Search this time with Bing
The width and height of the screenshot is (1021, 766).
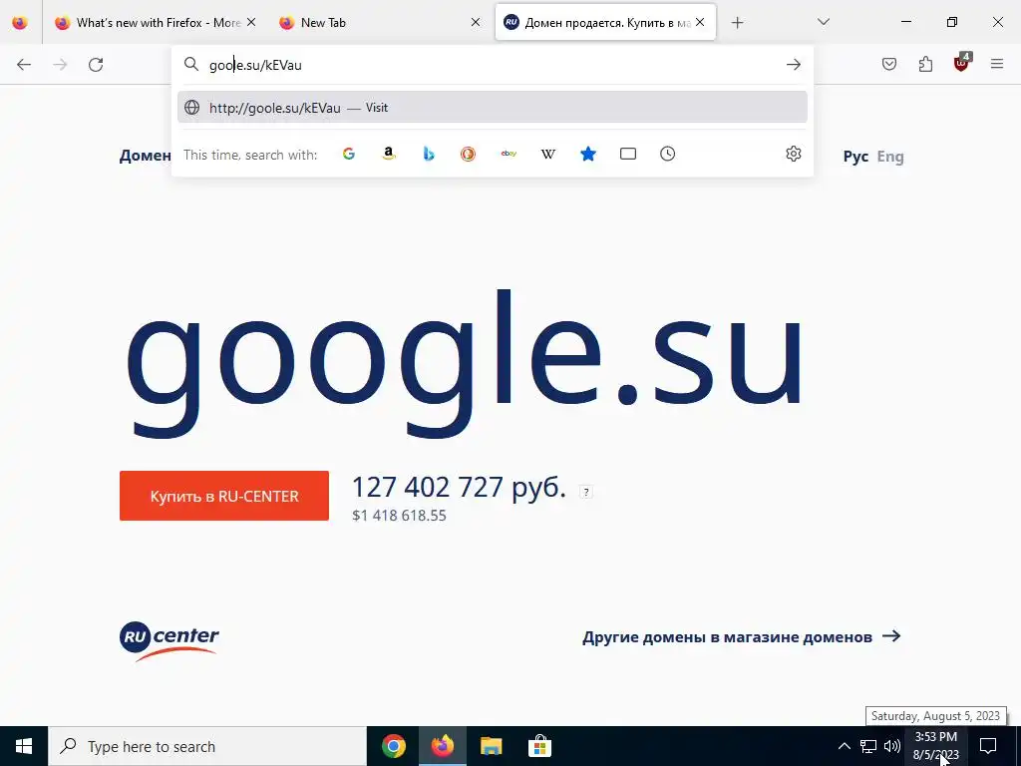pos(429,154)
